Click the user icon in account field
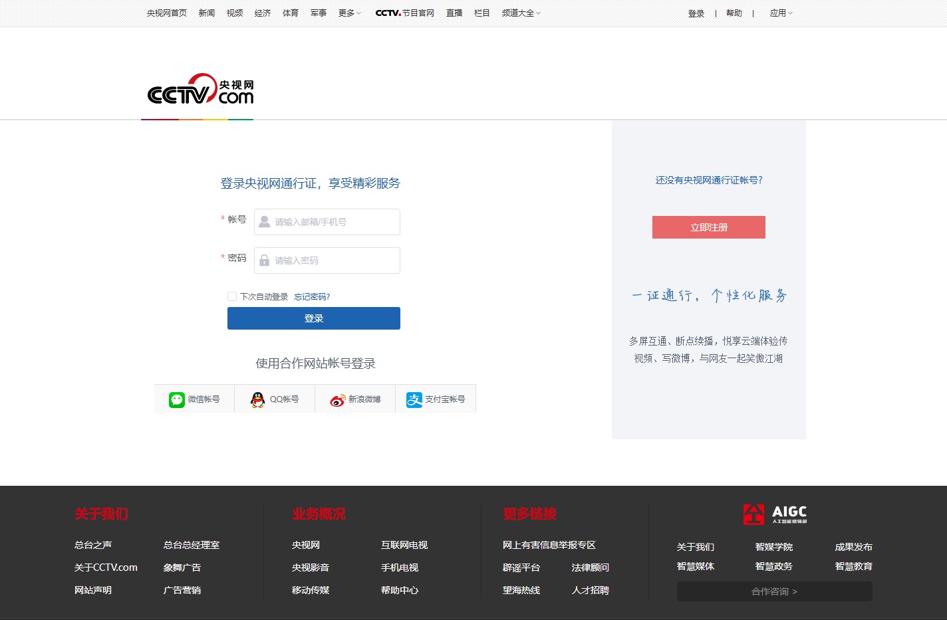The width and height of the screenshot is (947, 620). [x=264, y=221]
